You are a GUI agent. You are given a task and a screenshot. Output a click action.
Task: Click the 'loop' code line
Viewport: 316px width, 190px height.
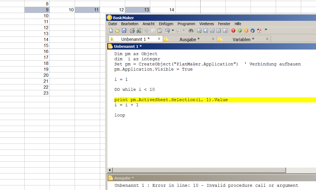coord(120,115)
